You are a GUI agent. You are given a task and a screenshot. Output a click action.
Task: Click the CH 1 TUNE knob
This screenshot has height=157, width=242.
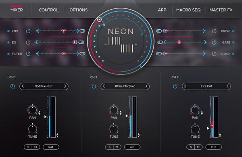[33, 129]
